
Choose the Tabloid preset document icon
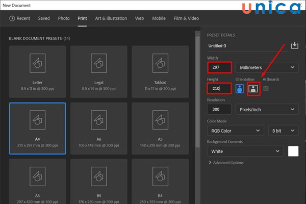tap(160, 63)
